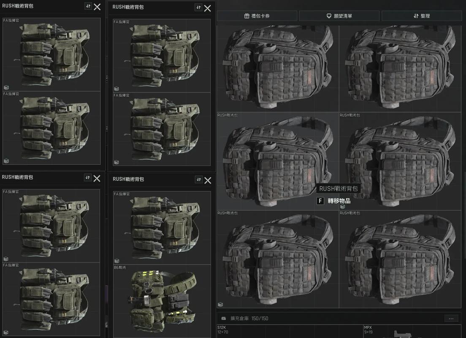The height and width of the screenshot is (338, 466).
Task: Click sort arrows in window containing B6戰術
Action: point(198,180)
